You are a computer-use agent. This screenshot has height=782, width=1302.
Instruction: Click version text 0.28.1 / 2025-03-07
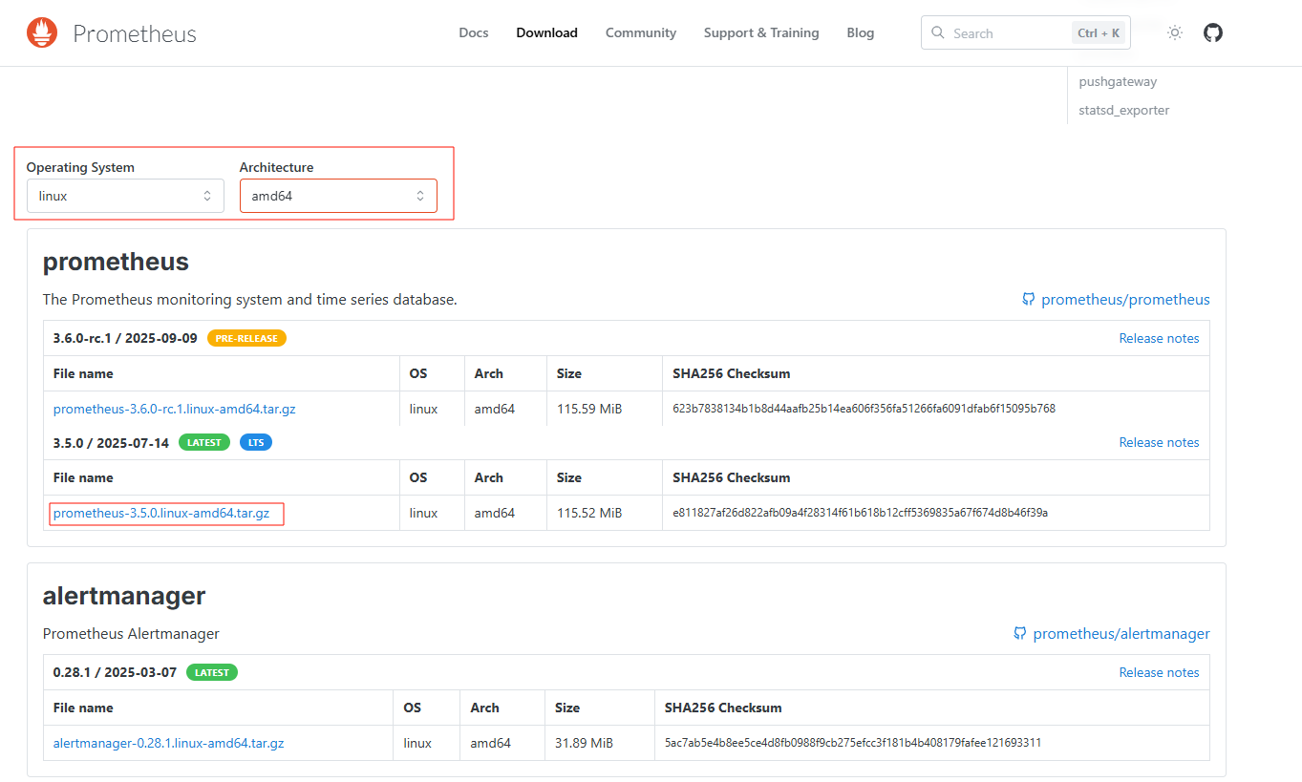click(115, 672)
